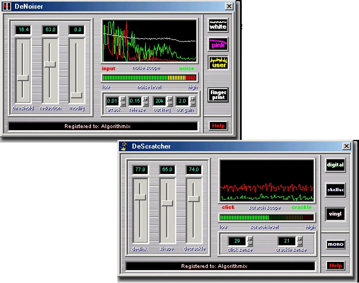
Task: Click the declick slider handle
Action: coord(141,197)
